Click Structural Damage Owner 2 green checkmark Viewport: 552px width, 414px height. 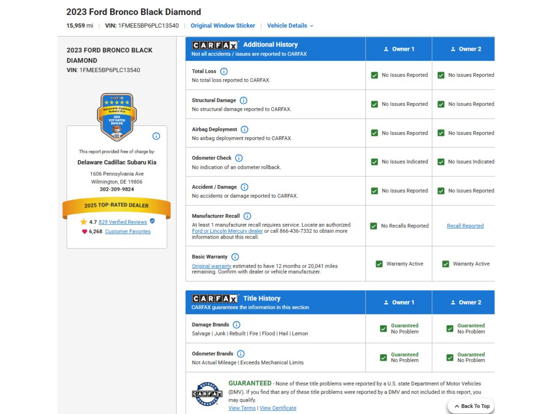coord(441,104)
